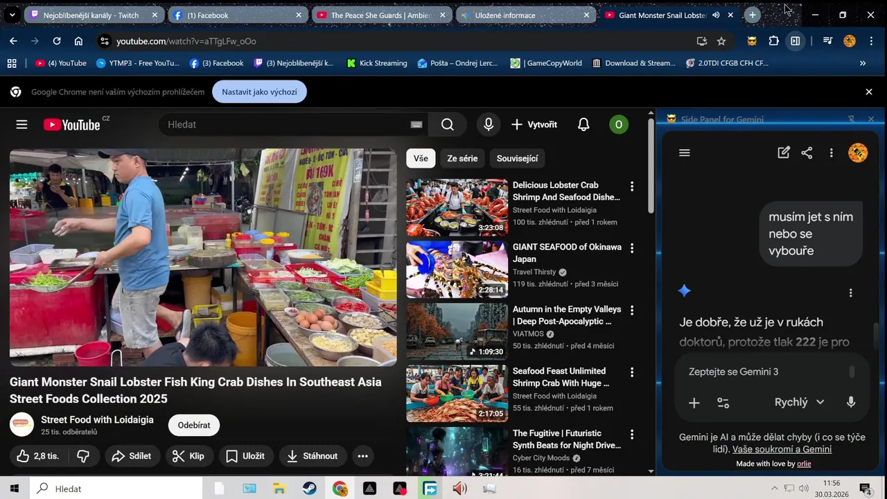Open menu for Autumn in Empty Valleys video
Viewport: 887px width, 499px height.
point(631,310)
